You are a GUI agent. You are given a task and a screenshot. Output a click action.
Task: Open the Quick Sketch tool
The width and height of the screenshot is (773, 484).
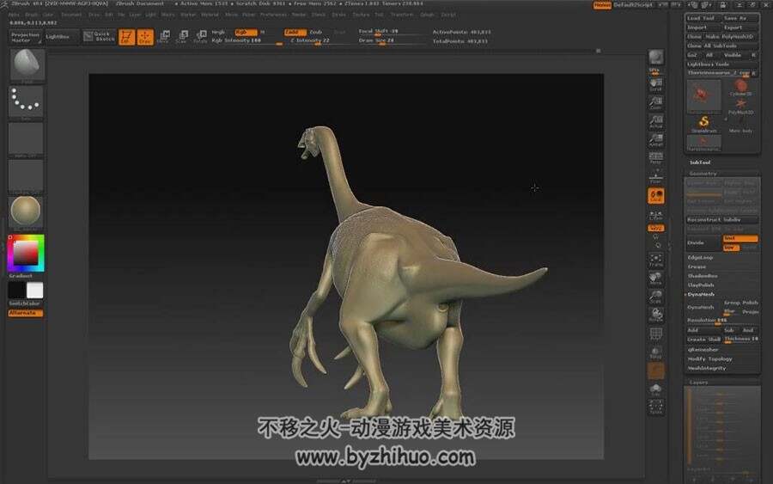click(99, 36)
